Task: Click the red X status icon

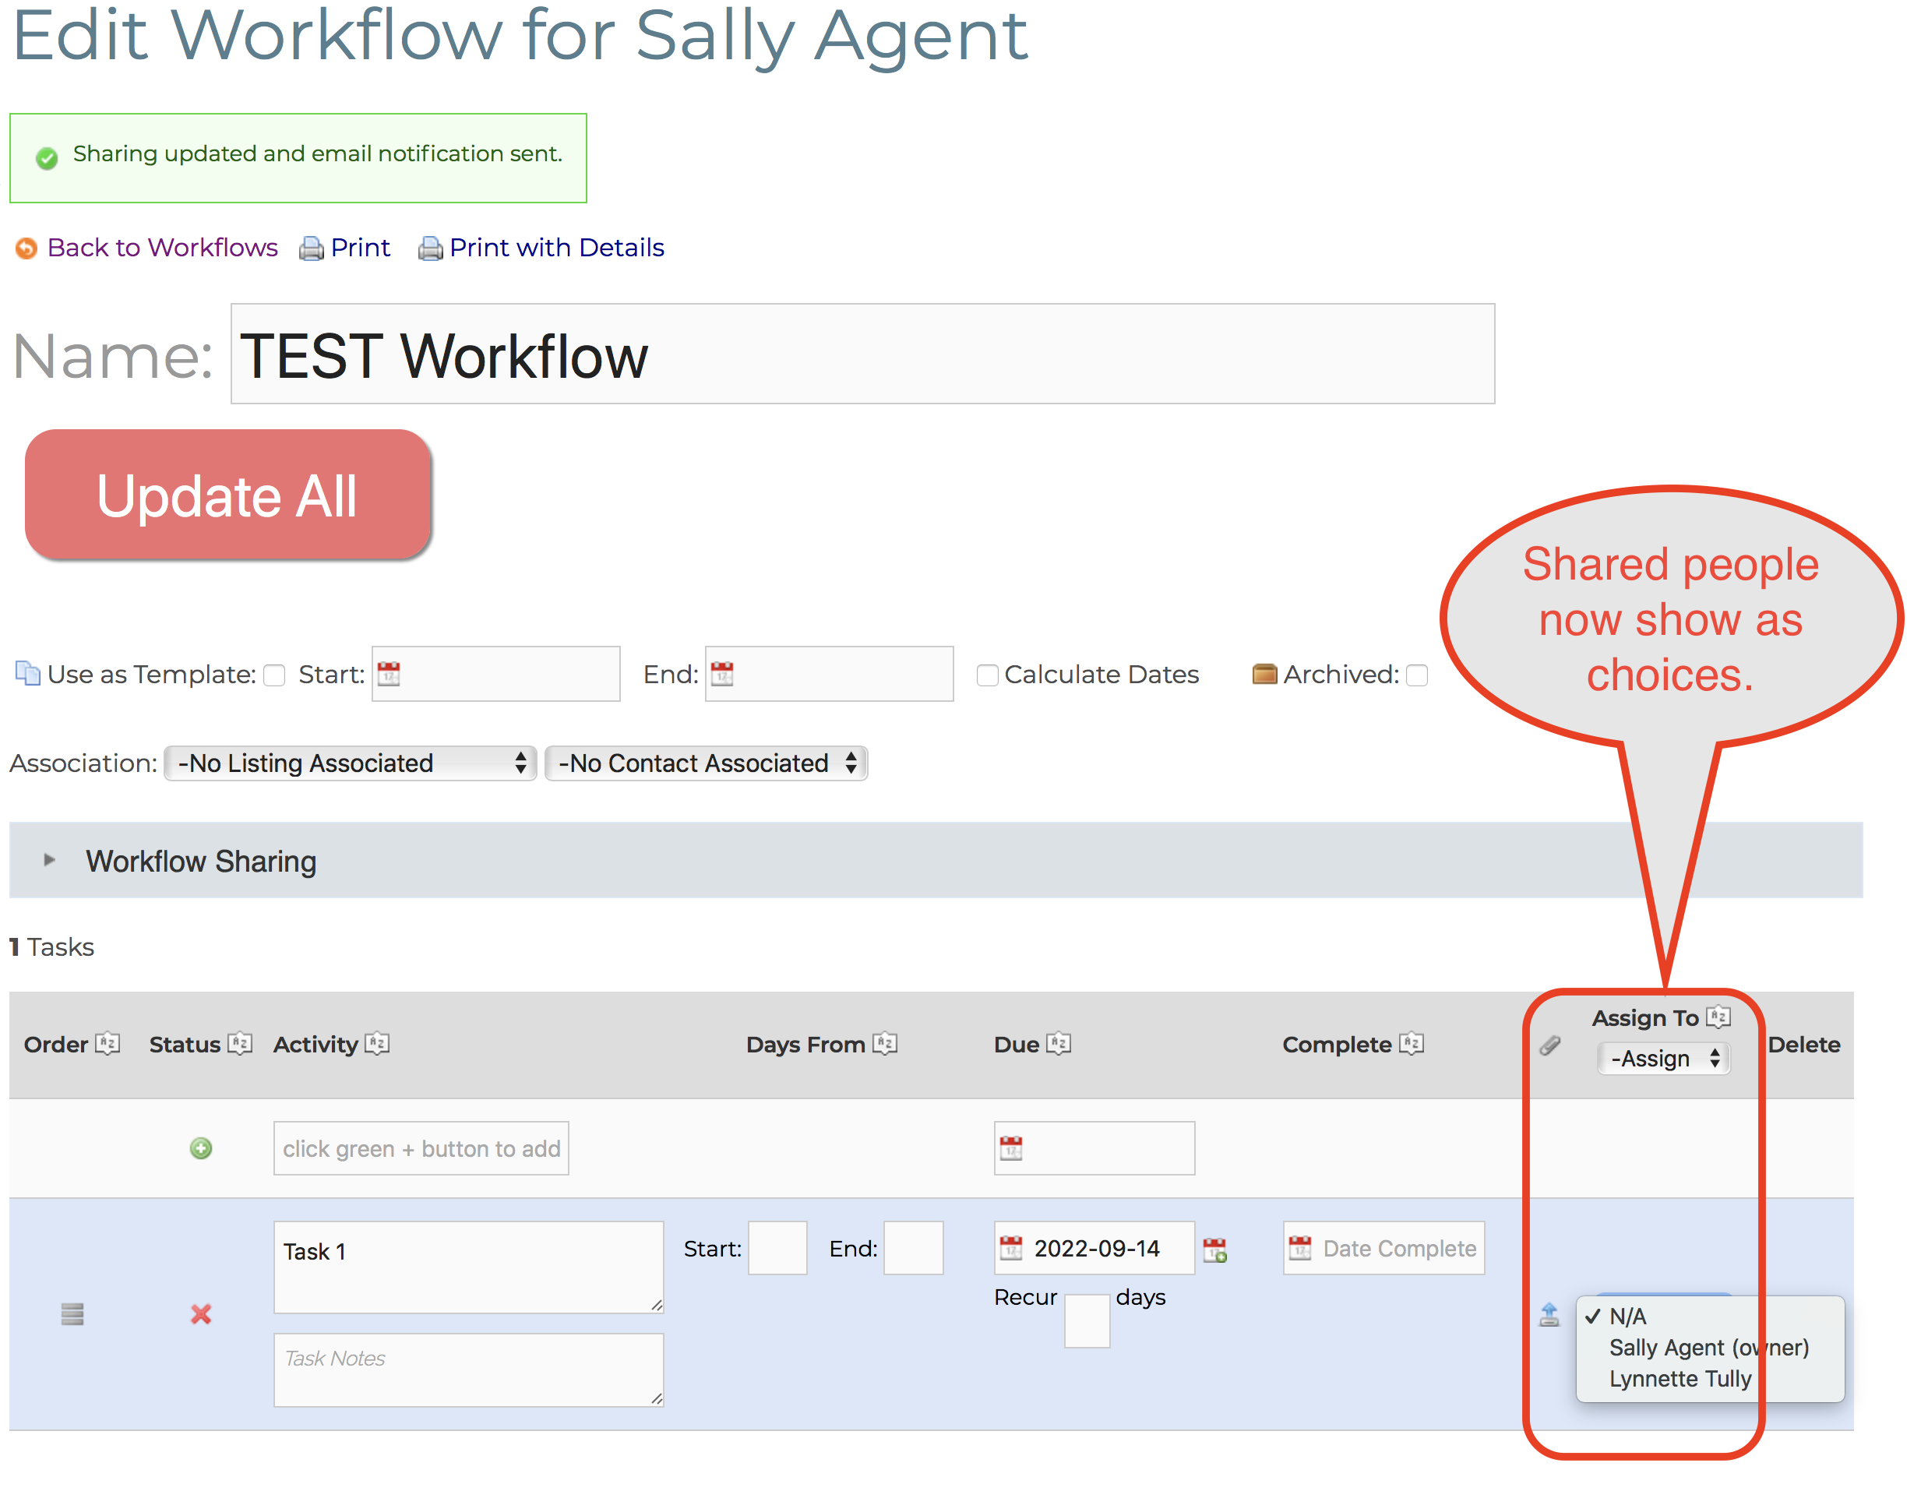Action: (200, 1313)
